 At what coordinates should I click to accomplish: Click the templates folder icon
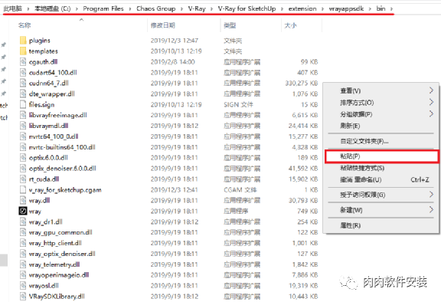(23, 51)
